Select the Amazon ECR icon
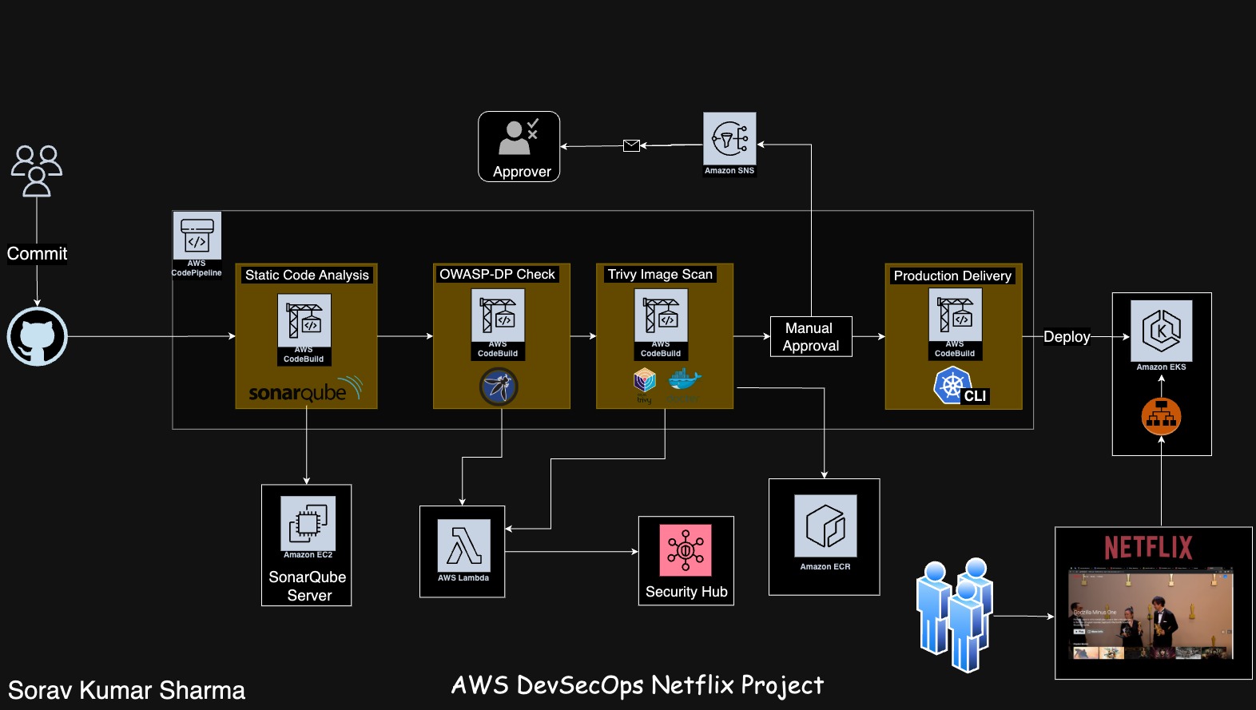 tap(825, 526)
